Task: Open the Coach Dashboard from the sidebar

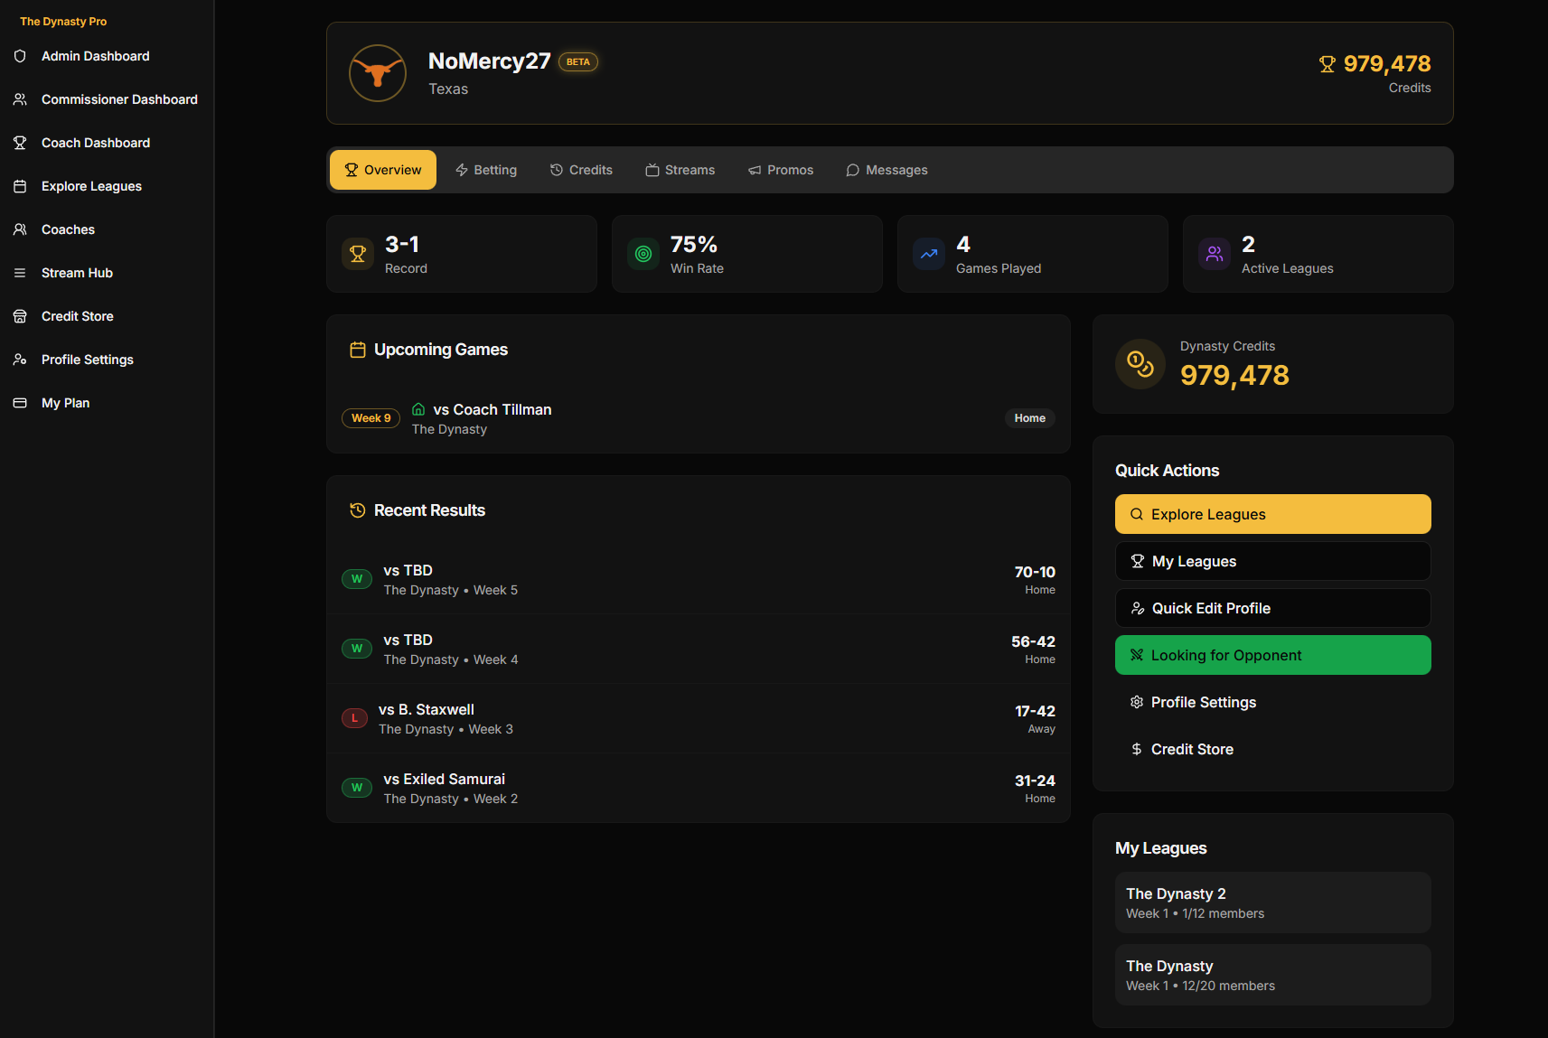Action: click(x=95, y=142)
